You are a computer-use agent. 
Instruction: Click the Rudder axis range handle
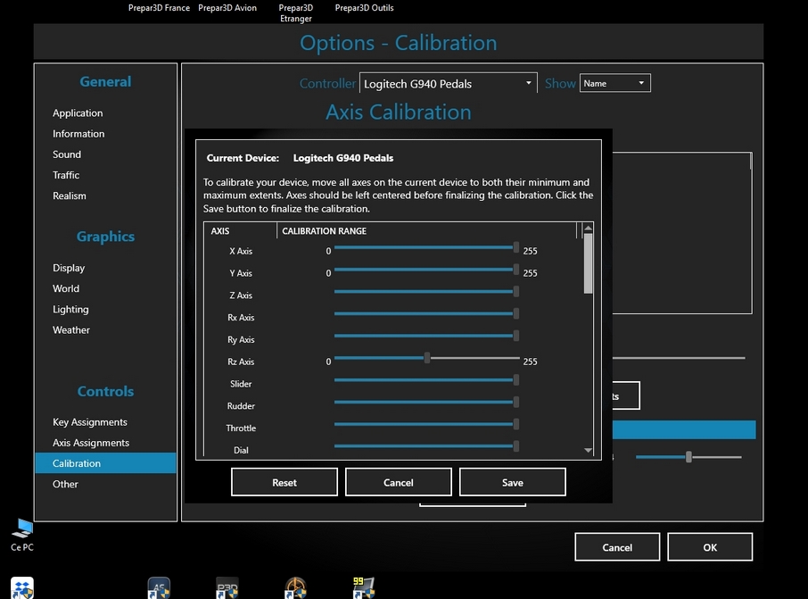(x=515, y=402)
